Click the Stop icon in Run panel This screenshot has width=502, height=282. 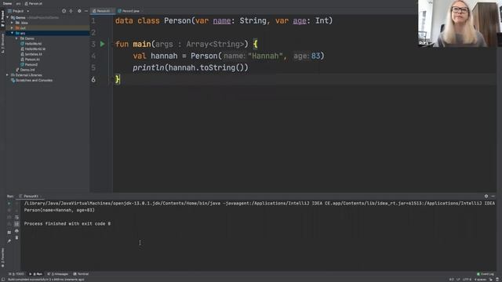tap(9, 211)
